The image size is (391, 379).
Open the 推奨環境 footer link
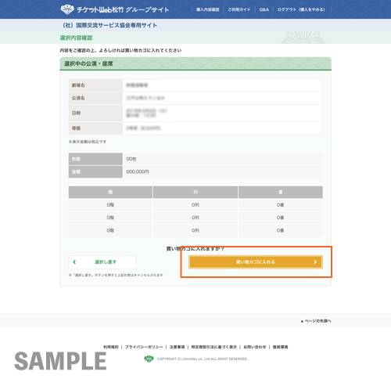(280, 347)
